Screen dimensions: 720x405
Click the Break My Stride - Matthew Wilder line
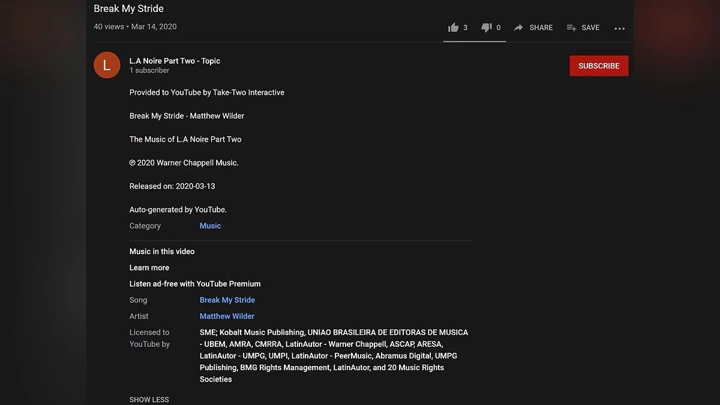click(187, 116)
